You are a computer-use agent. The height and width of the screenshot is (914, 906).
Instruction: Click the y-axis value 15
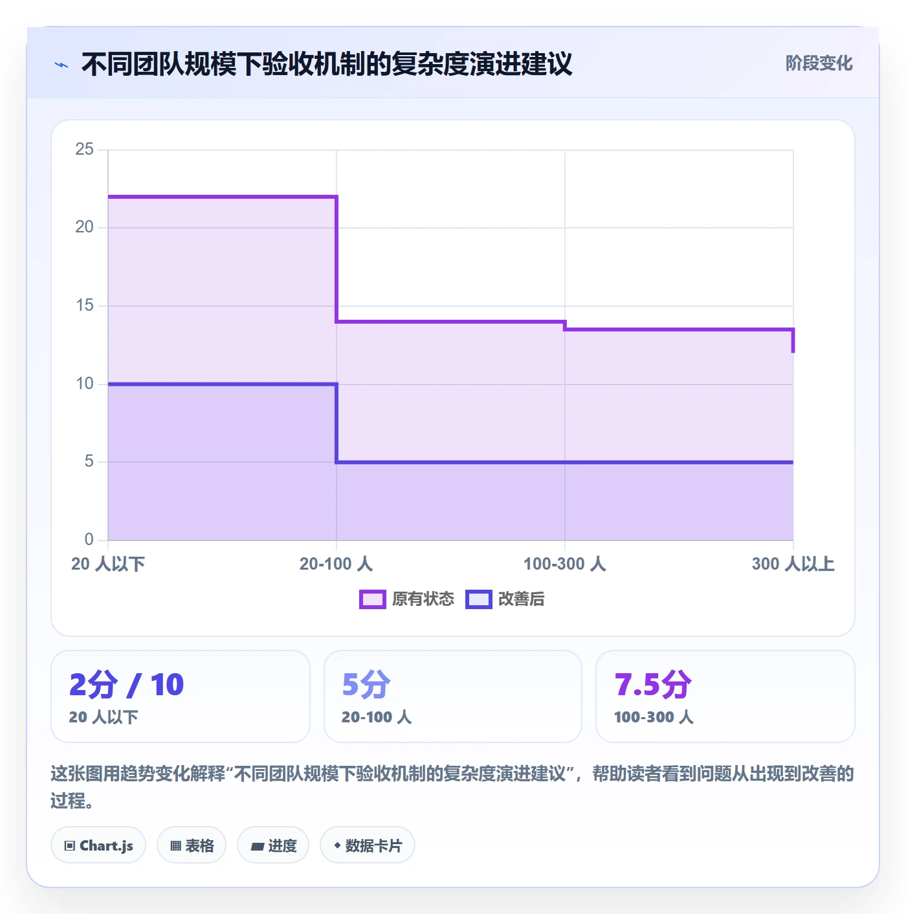84,306
